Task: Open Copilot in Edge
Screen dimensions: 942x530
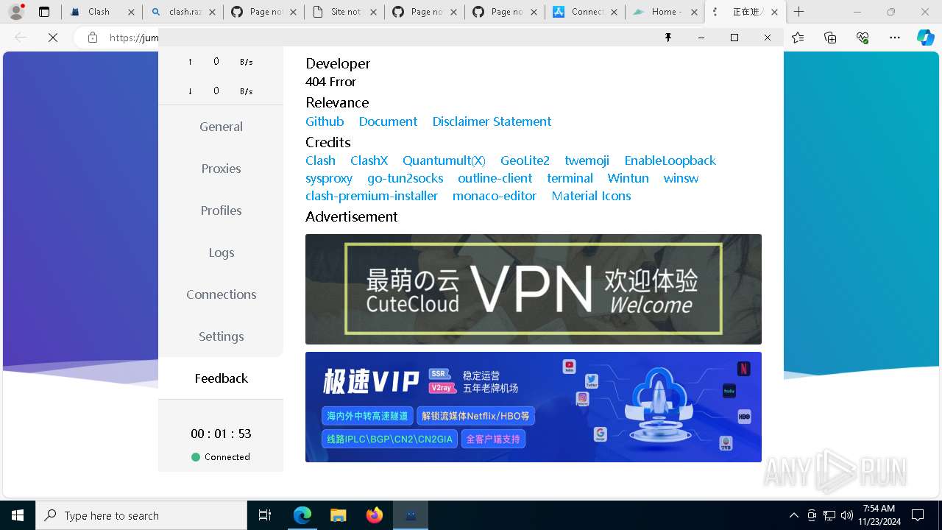Action: tap(925, 38)
